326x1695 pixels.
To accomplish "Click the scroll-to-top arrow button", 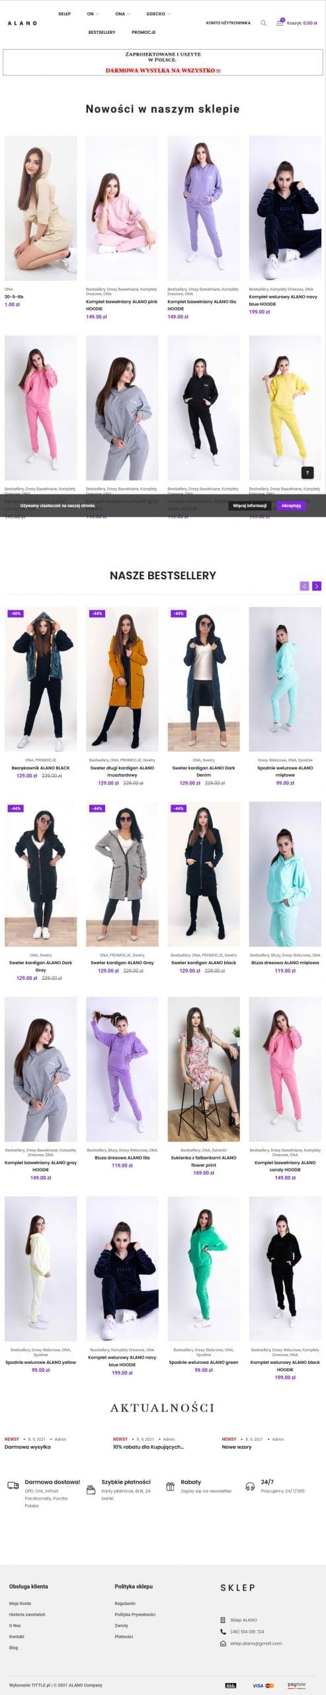I will coord(307,472).
